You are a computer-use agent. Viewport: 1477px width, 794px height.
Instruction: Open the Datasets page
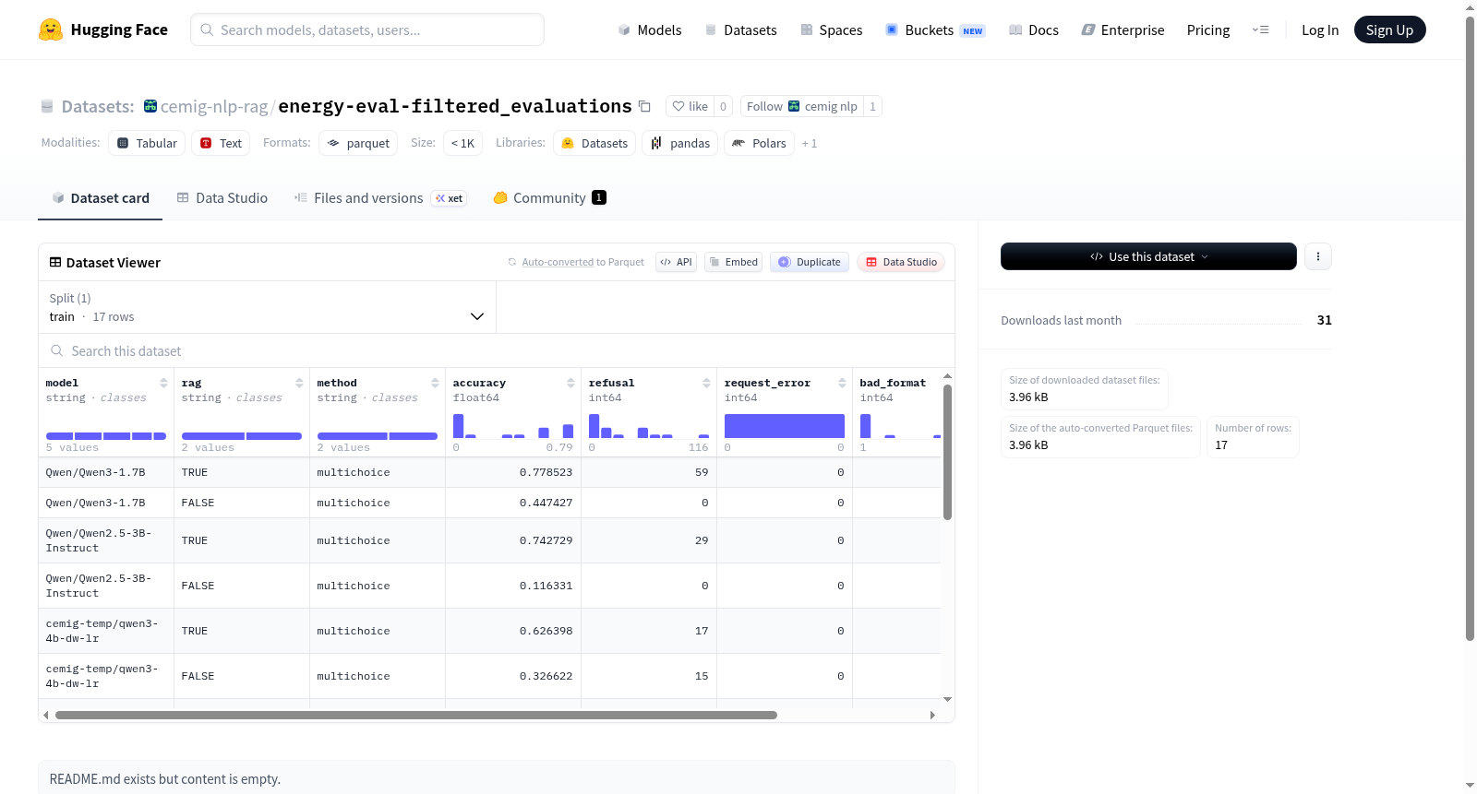[x=740, y=30]
